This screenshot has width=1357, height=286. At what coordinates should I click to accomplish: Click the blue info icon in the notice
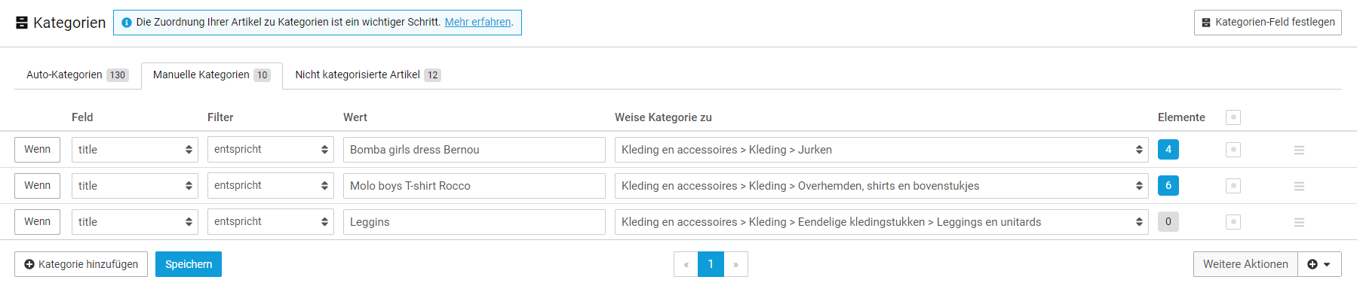[127, 23]
